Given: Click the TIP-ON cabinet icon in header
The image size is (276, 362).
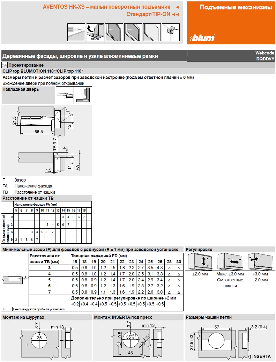Looking at the screenshot, I should pos(95,32).
